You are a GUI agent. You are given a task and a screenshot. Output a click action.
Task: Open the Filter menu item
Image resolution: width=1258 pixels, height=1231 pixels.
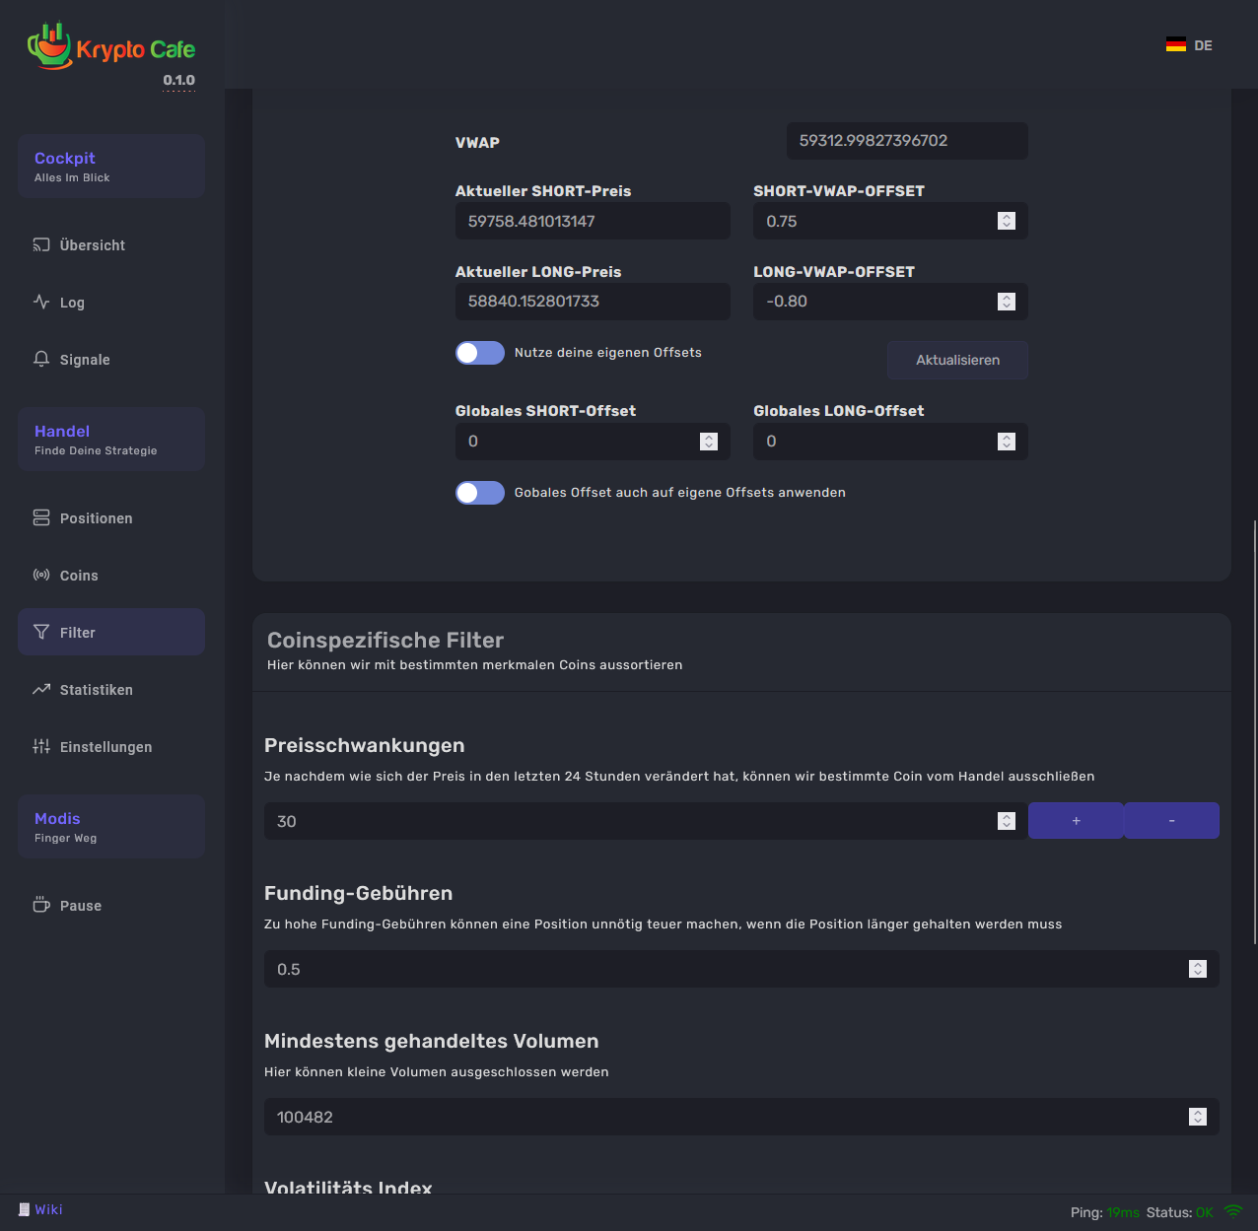[111, 632]
